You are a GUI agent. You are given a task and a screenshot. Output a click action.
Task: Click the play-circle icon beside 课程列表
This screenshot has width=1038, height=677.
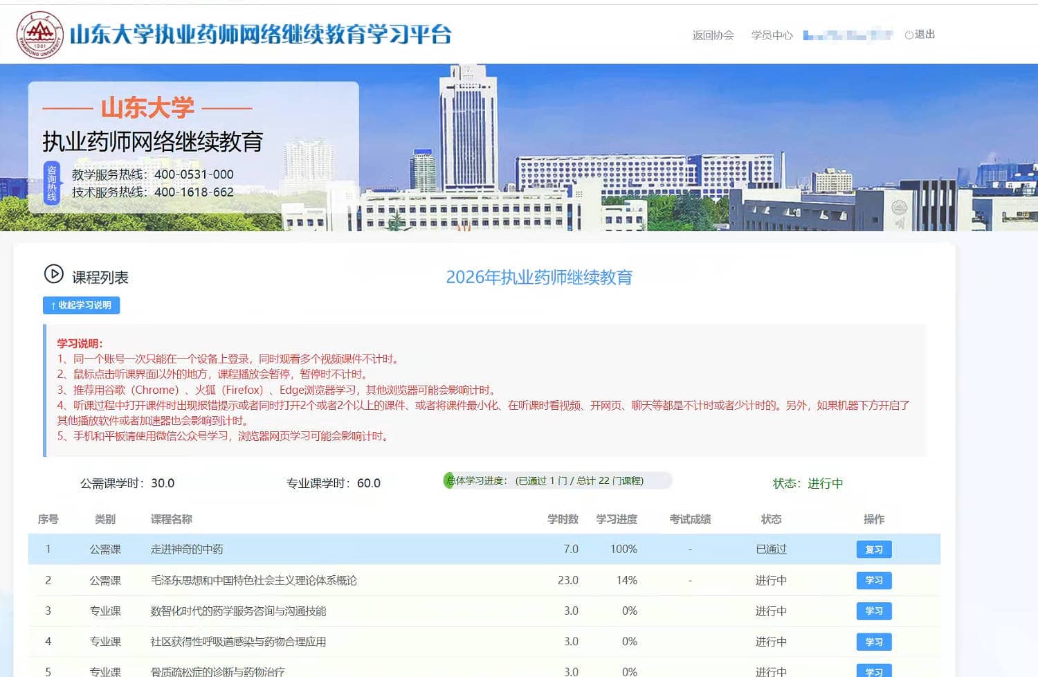pyautogui.click(x=53, y=275)
